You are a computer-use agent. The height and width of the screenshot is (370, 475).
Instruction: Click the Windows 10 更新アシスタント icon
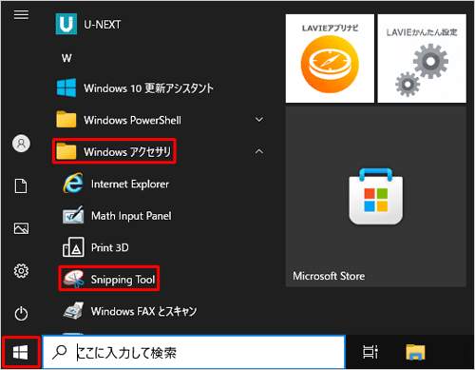point(66,88)
